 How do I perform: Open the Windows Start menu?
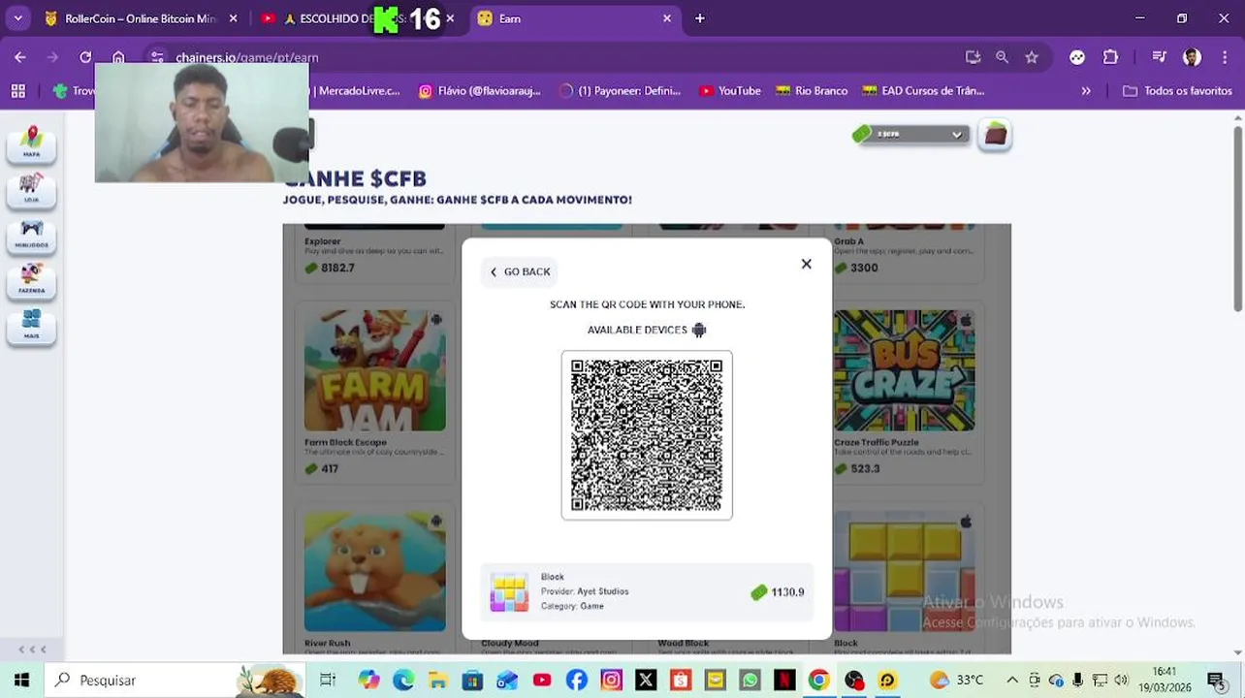pos(21,680)
